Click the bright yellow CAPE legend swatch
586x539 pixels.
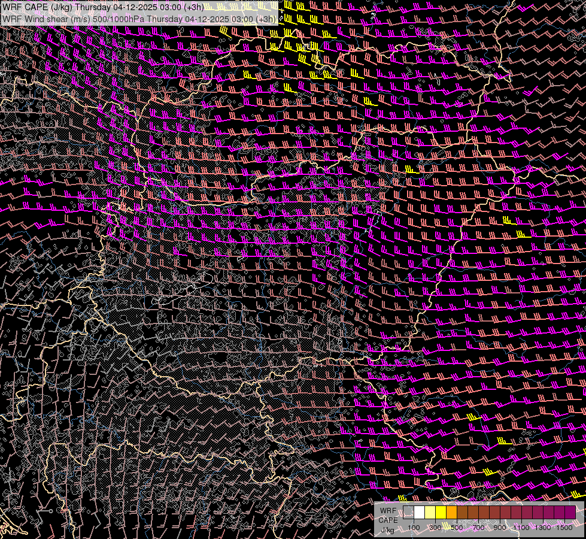441,512
